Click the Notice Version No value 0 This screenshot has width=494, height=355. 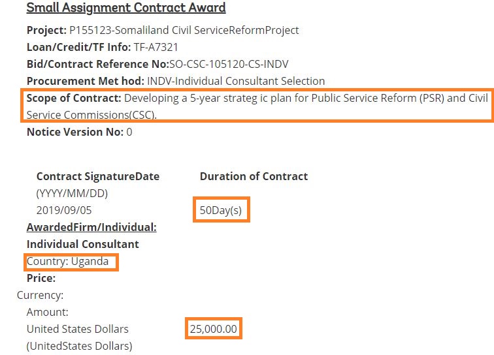[x=129, y=132]
